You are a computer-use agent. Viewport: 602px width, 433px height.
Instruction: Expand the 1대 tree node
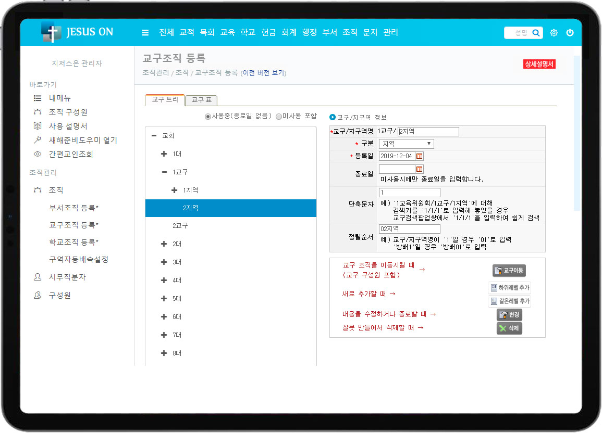pos(164,154)
